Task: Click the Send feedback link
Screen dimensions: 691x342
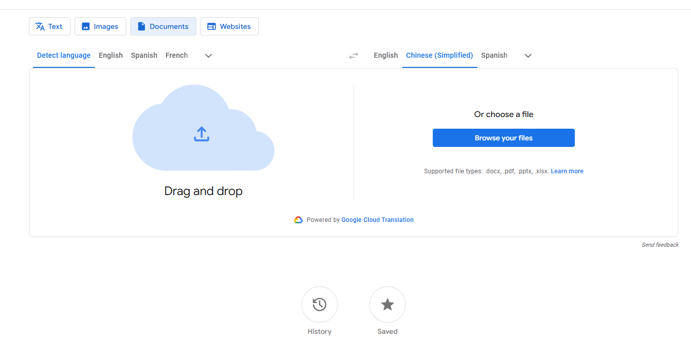Action: [660, 245]
